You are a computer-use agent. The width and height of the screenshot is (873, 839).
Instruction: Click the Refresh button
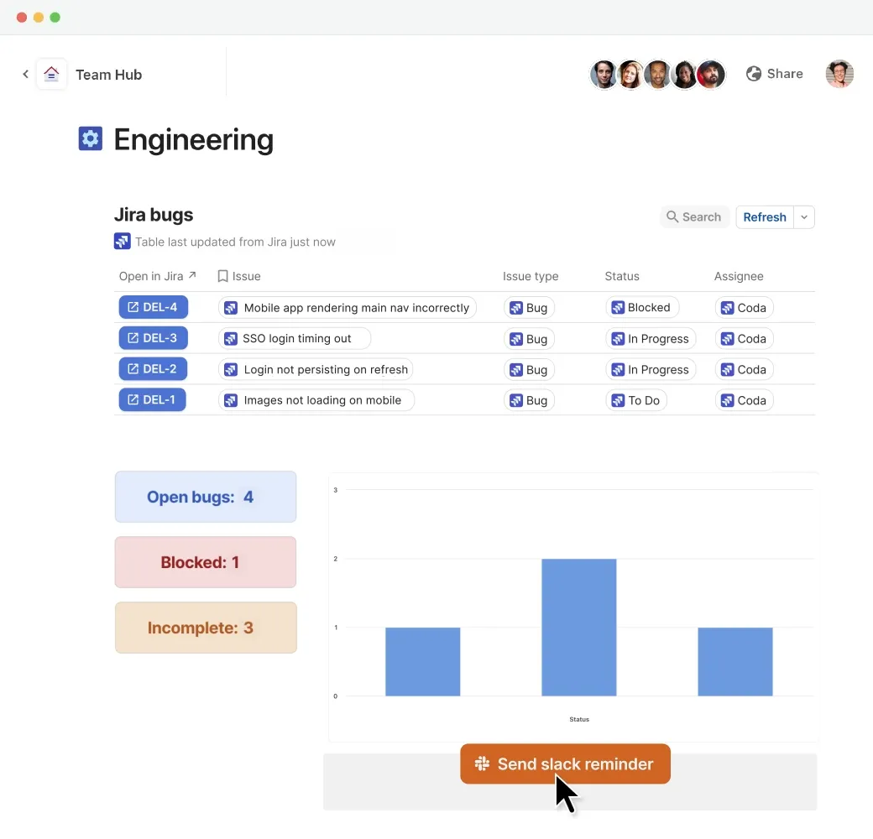(765, 217)
